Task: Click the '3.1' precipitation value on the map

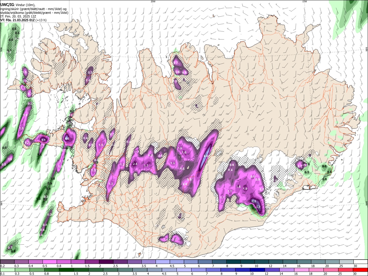Action: pyautogui.click(x=44, y=140)
